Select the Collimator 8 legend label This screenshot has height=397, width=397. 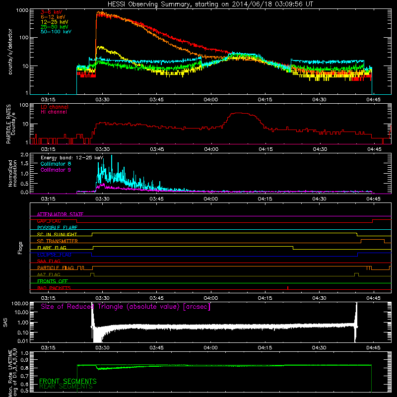[x=56, y=164]
